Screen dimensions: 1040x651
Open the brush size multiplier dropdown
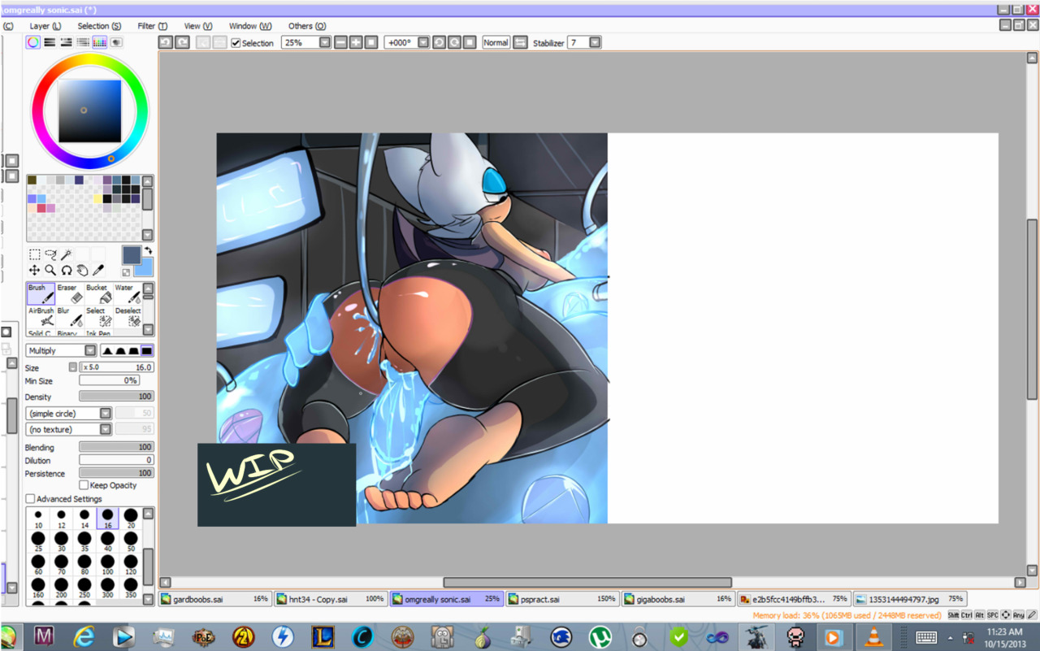(73, 367)
